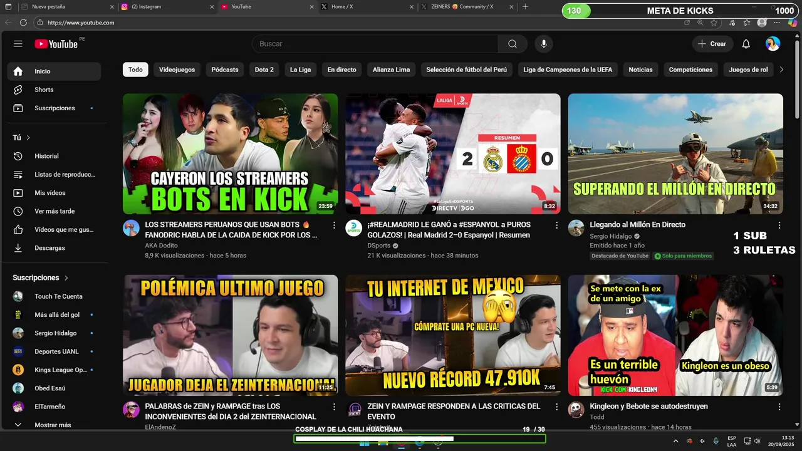
Task: Open ElTarmeño subscription
Action: tap(54, 407)
